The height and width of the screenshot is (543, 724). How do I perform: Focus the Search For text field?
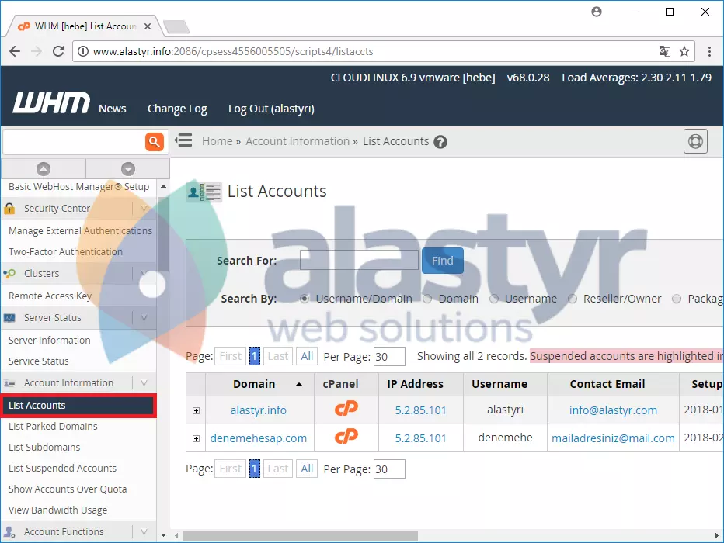coord(359,260)
